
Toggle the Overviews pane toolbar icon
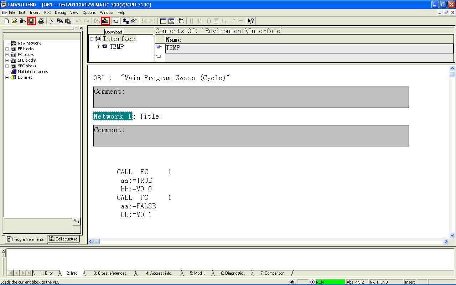(x=163, y=21)
